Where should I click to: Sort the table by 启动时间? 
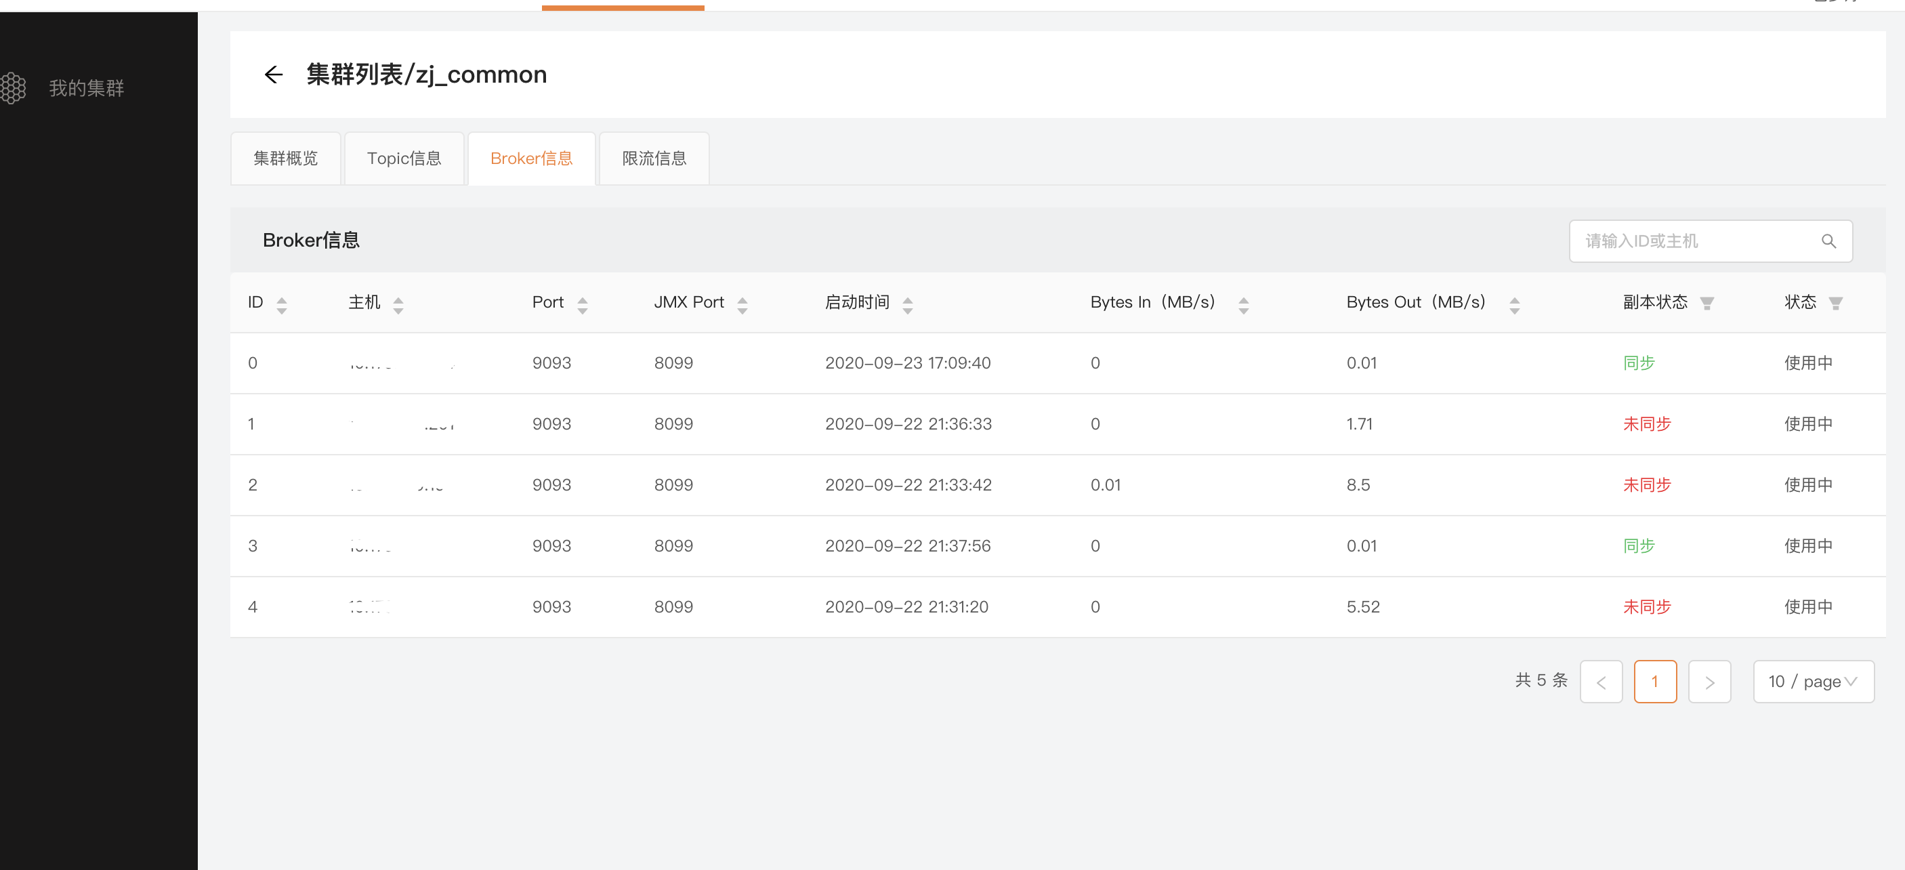[907, 305]
